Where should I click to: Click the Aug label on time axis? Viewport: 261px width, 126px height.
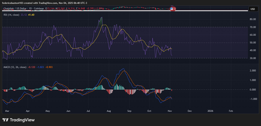click(x=109, y=111)
